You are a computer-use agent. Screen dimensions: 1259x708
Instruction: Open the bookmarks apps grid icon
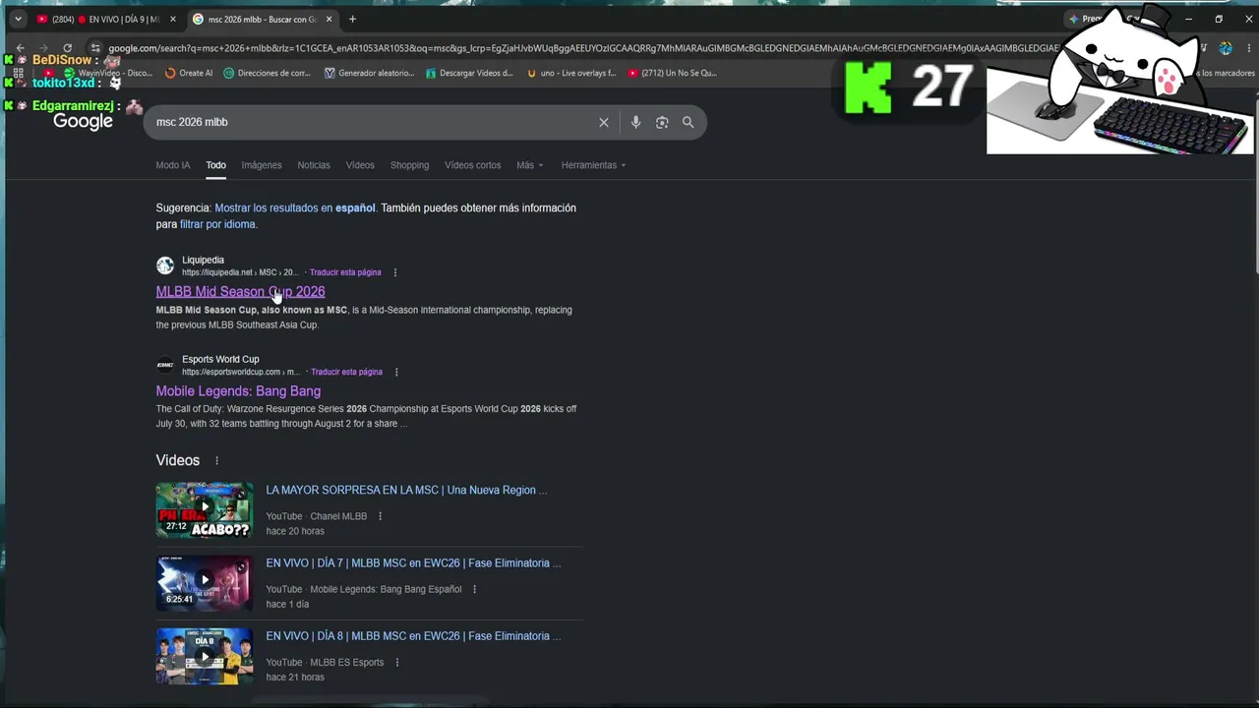click(x=18, y=73)
